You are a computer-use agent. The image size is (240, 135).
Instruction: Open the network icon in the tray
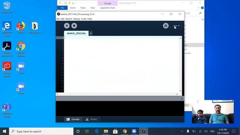pos(200,131)
